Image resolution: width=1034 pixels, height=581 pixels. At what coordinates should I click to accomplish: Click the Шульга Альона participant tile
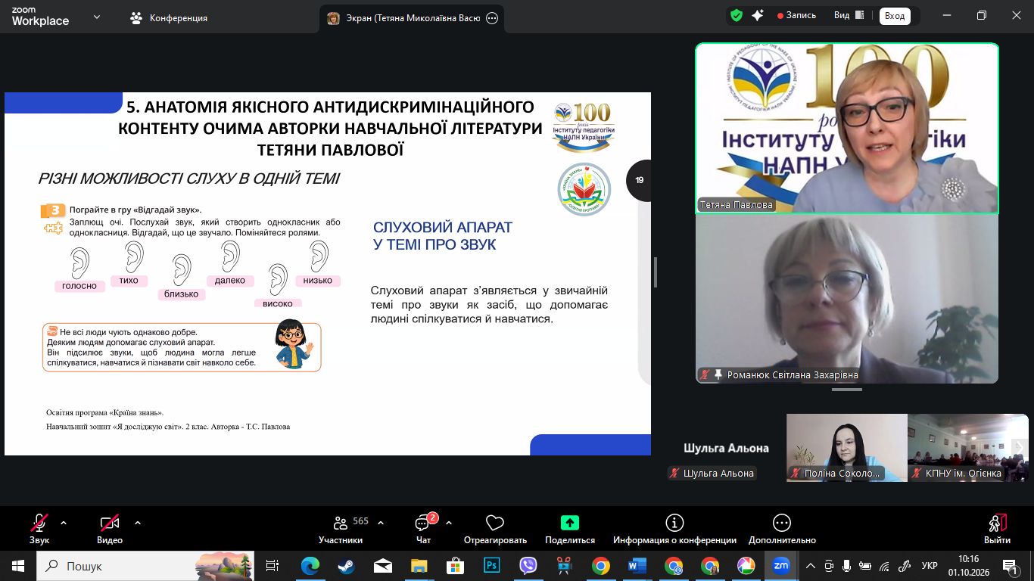(x=726, y=448)
